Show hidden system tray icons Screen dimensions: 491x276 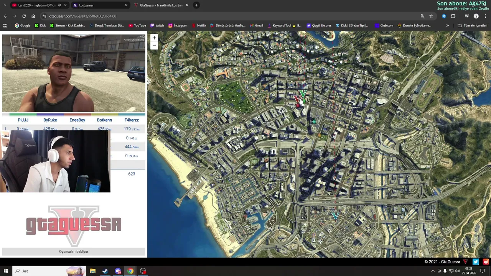point(433,271)
